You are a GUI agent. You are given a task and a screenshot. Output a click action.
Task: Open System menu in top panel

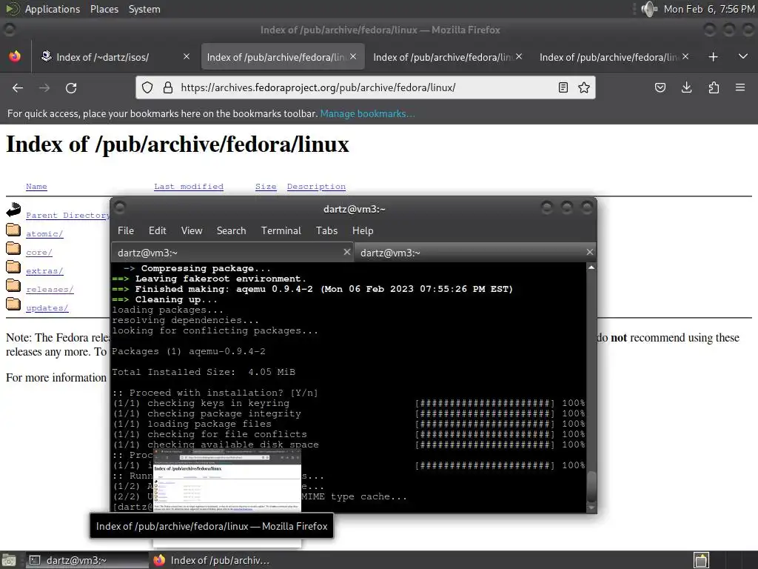pyautogui.click(x=144, y=9)
